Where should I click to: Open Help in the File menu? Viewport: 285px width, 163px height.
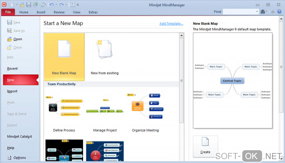pyautogui.click(x=11, y=148)
